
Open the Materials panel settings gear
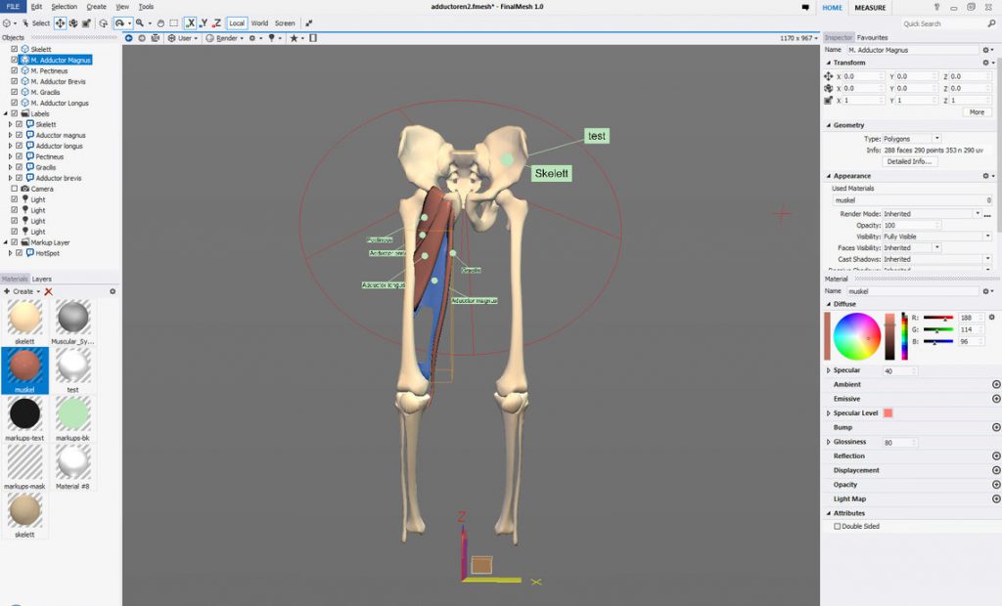point(113,290)
